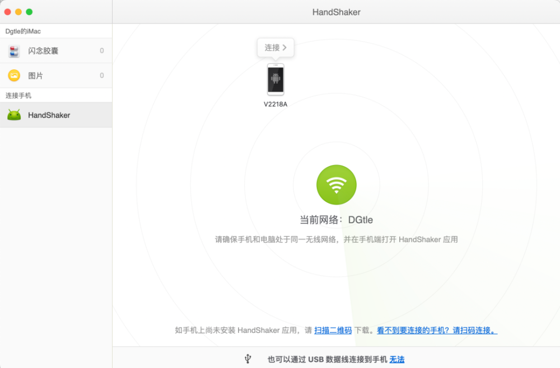Click the yellow 图片 pictures icon

click(x=14, y=76)
